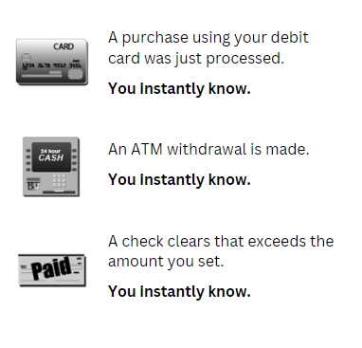Click the ATM screen's right side buttons

[x=75, y=160]
